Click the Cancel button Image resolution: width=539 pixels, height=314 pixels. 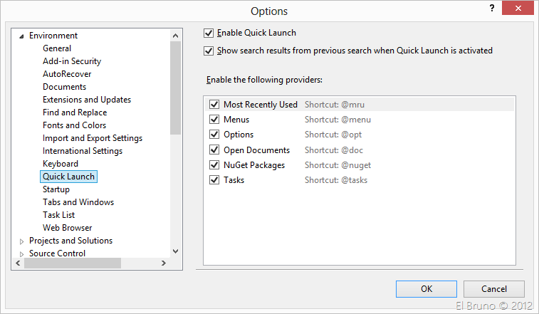pos(493,289)
